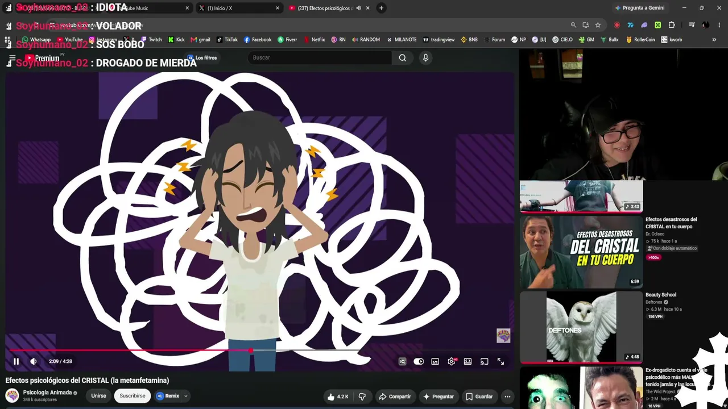728x409 pixels.
Task: Save video with Guardar button
Action: point(479,397)
